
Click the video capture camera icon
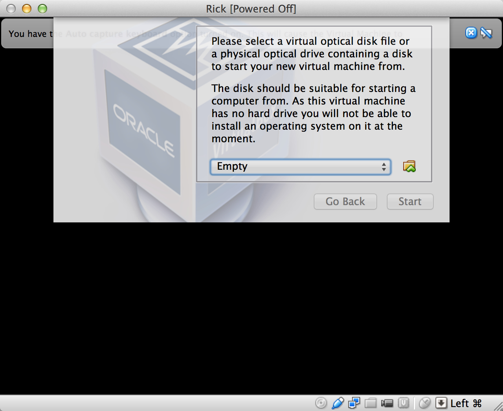pyautogui.click(x=387, y=403)
